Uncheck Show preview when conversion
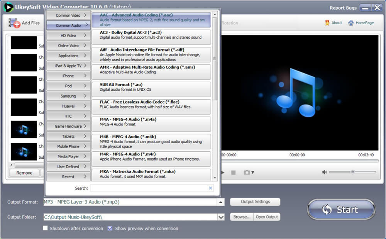Image resolution: width=386 pixels, height=239 pixels. point(110,228)
